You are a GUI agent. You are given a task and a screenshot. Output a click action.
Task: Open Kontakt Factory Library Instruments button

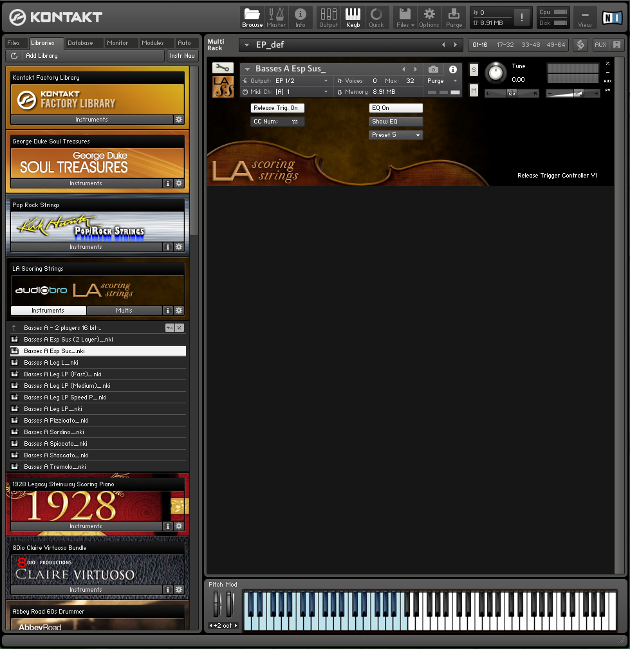[x=91, y=120]
